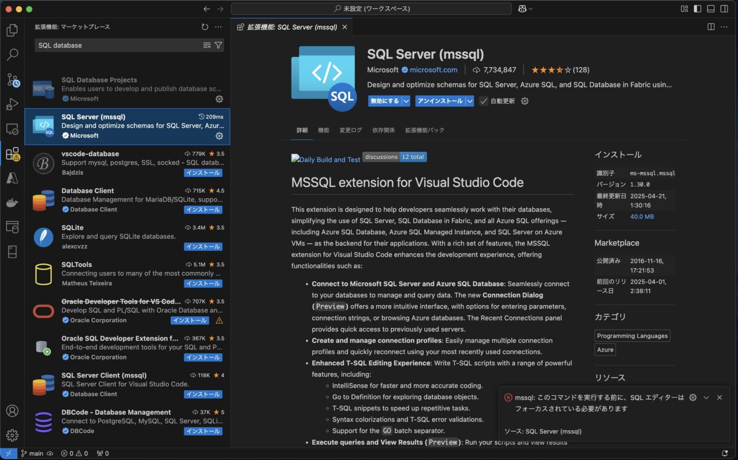This screenshot has height=460, width=738.
Task: Select the Search icon in the activity bar
Action: pos(12,54)
